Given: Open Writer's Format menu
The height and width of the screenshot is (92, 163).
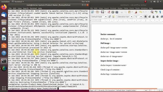Looking at the screenshot, I should click(x=113, y=8).
